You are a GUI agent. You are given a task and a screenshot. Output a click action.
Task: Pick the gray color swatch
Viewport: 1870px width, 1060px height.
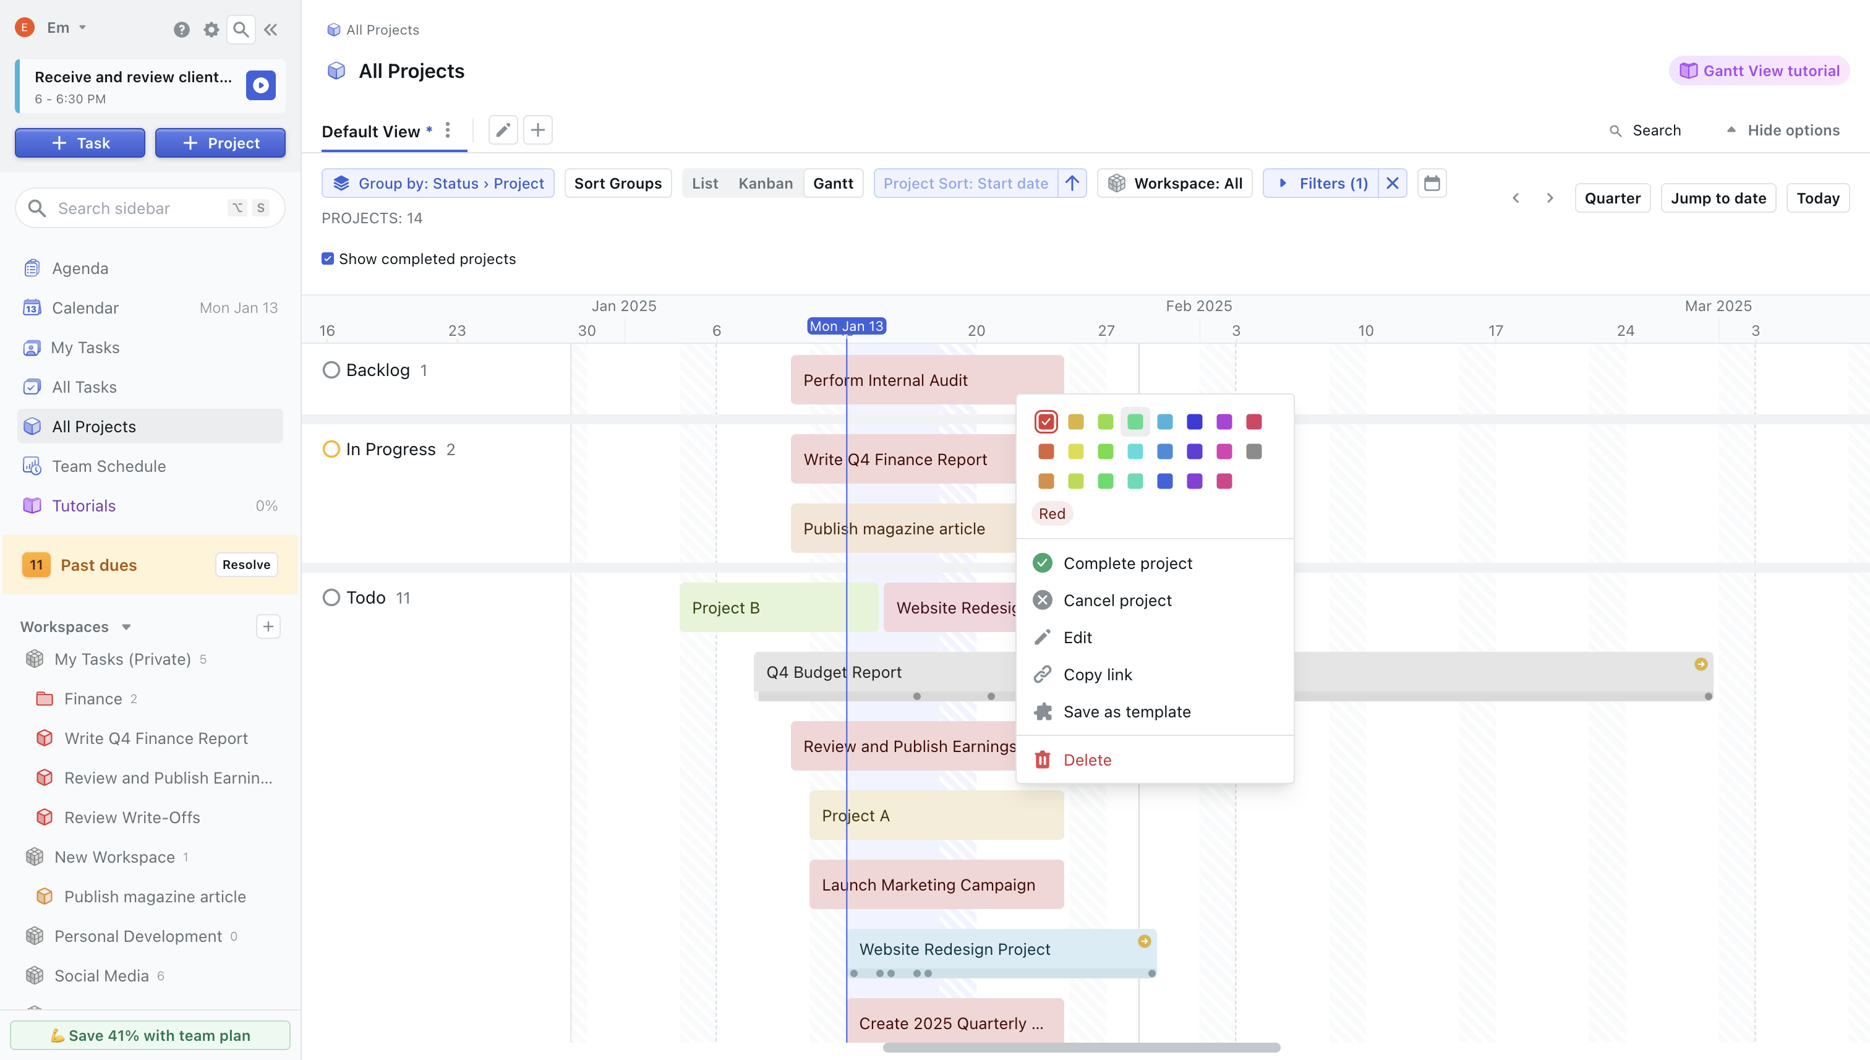coord(1253,452)
